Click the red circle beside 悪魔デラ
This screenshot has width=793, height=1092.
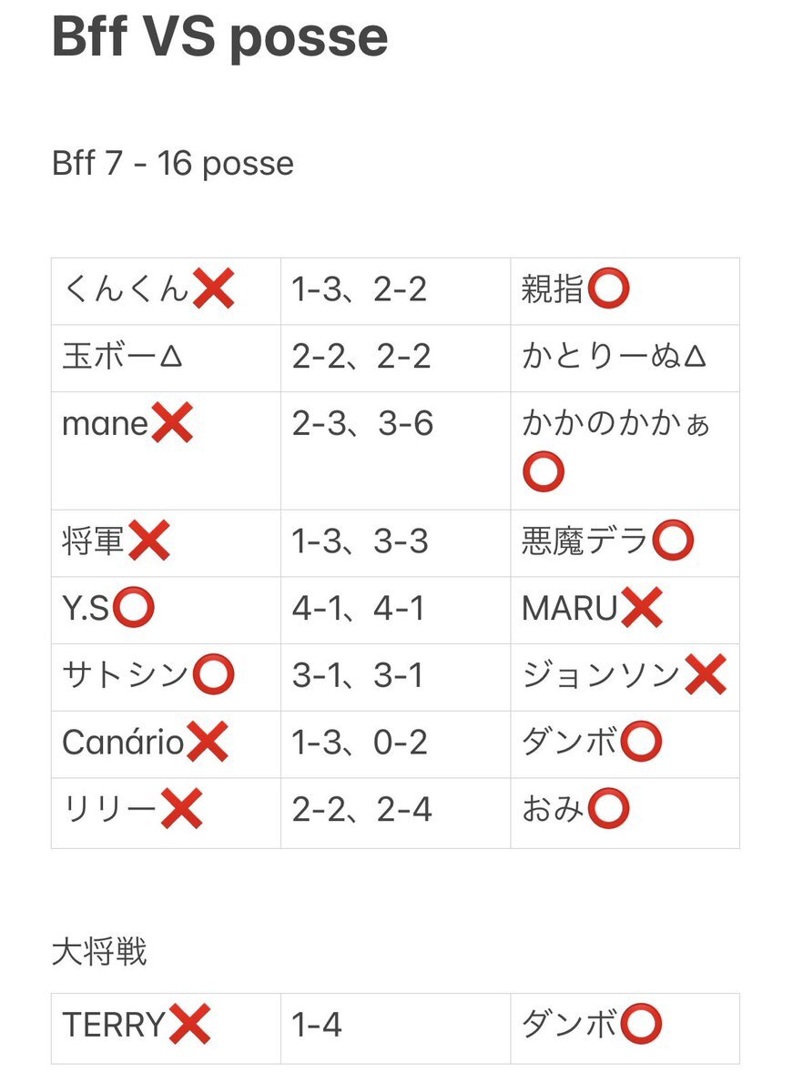(x=674, y=542)
